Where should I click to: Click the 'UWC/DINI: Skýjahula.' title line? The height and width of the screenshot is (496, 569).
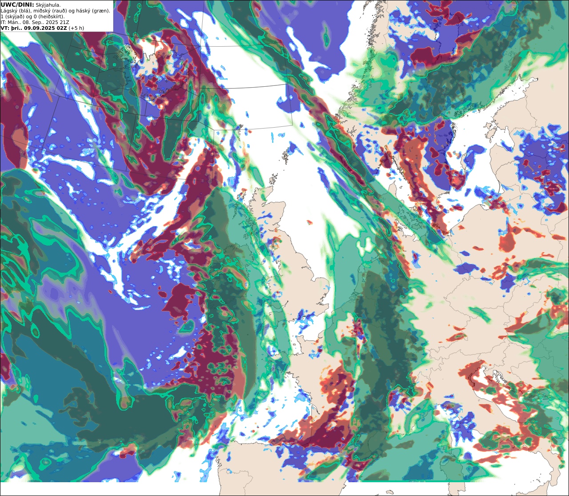click(31, 4)
